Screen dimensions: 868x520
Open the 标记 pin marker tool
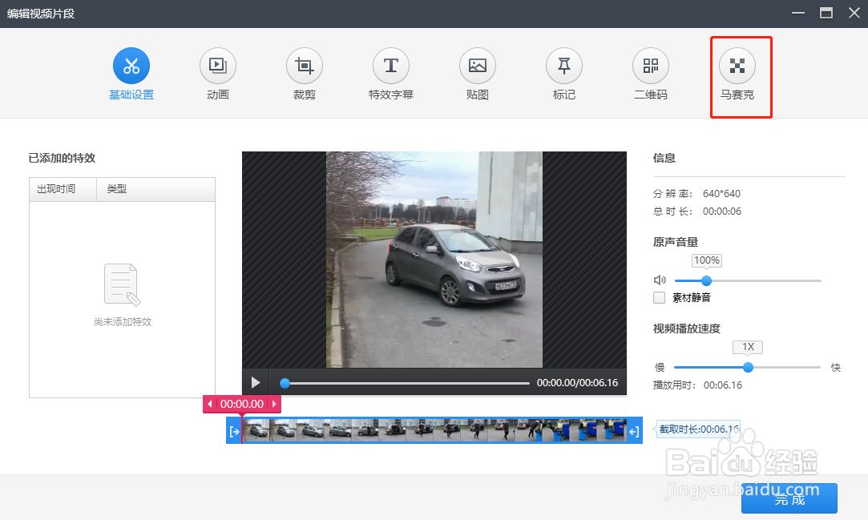(x=563, y=66)
